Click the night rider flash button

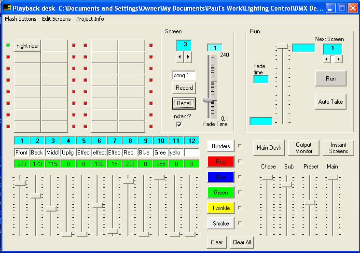(28, 46)
